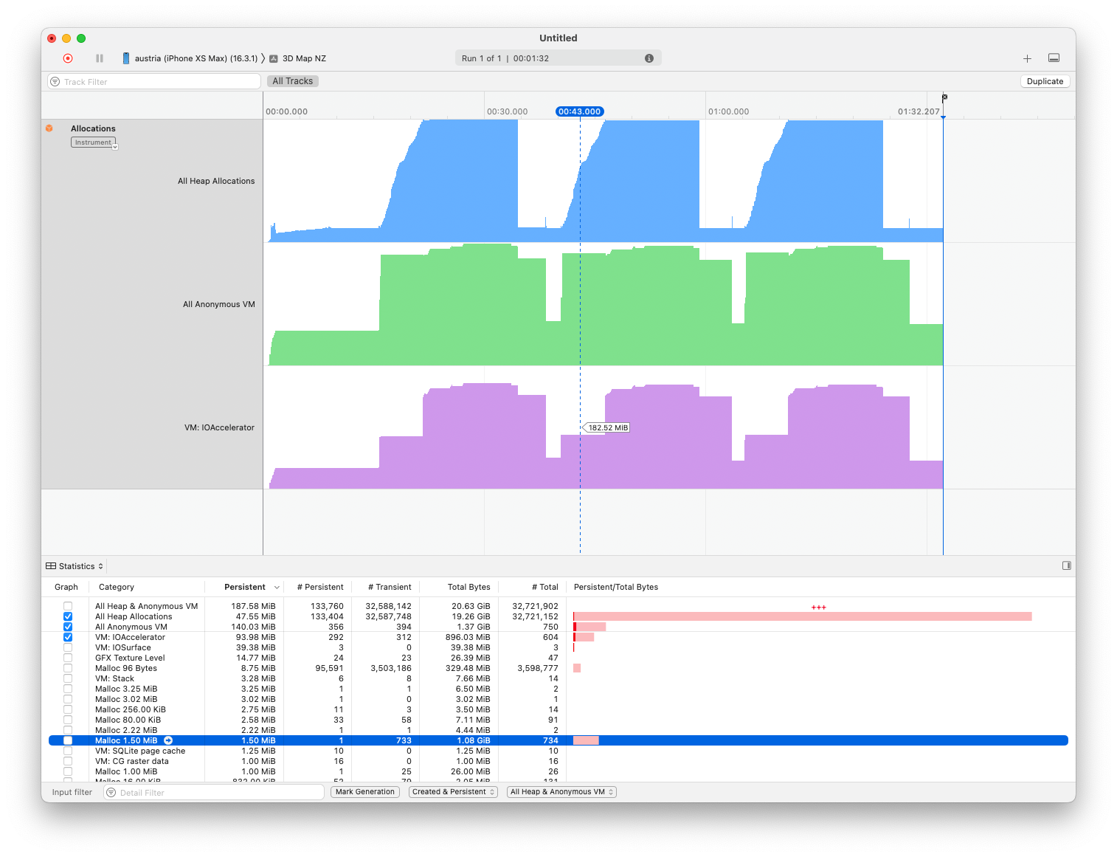Viewport: 1117px width, 857px height.
Task: Enable graph for GFX Texture Level
Action: (x=68, y=658)
